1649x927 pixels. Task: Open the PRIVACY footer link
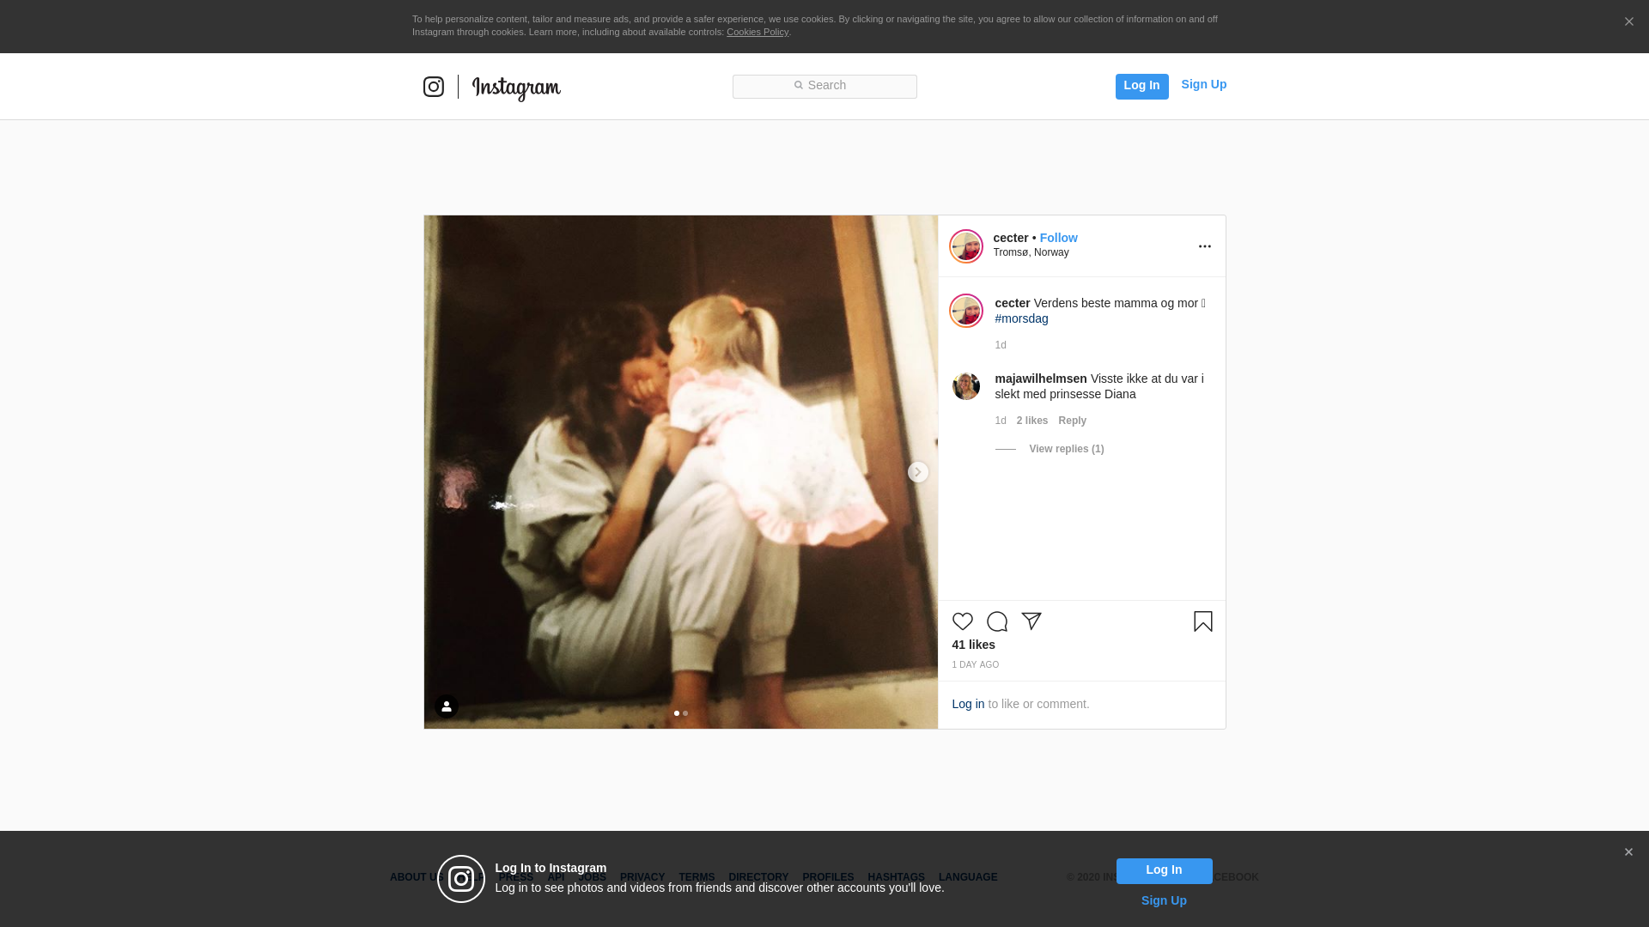click(642, 877)
